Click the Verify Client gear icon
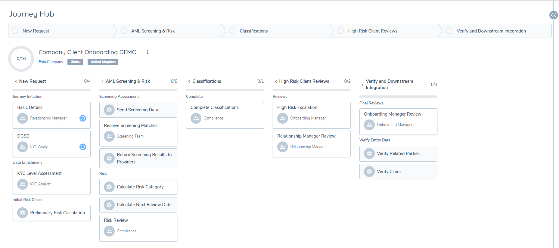 pyautogui.click(x=369, y=172)
